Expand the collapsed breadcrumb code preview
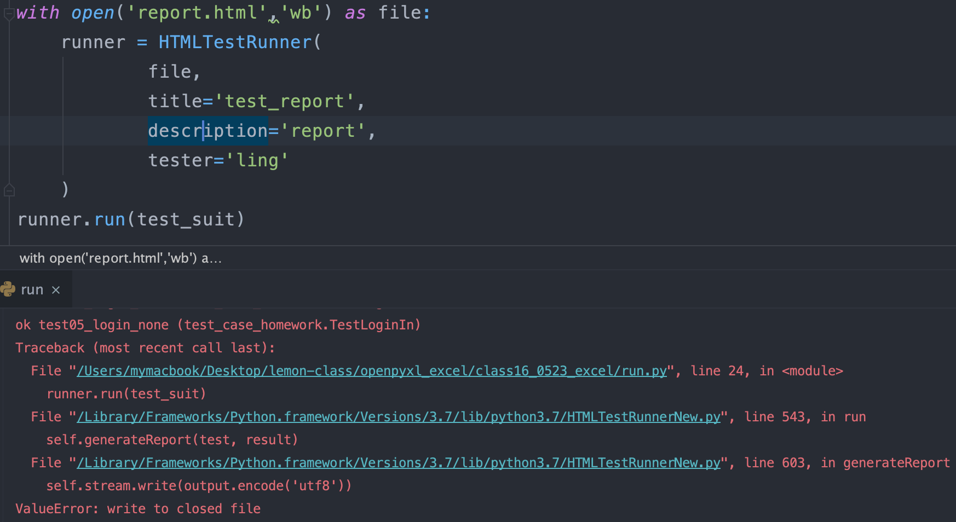The height and width of the screenshot is (522, 956). (120, 258)
